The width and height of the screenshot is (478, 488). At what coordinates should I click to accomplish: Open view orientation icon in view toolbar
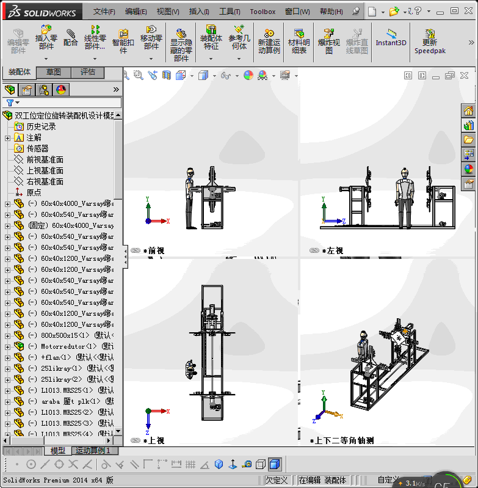tap(181, 75)
